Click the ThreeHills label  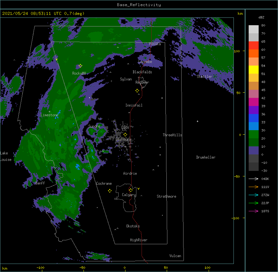[x=173, y=135]
